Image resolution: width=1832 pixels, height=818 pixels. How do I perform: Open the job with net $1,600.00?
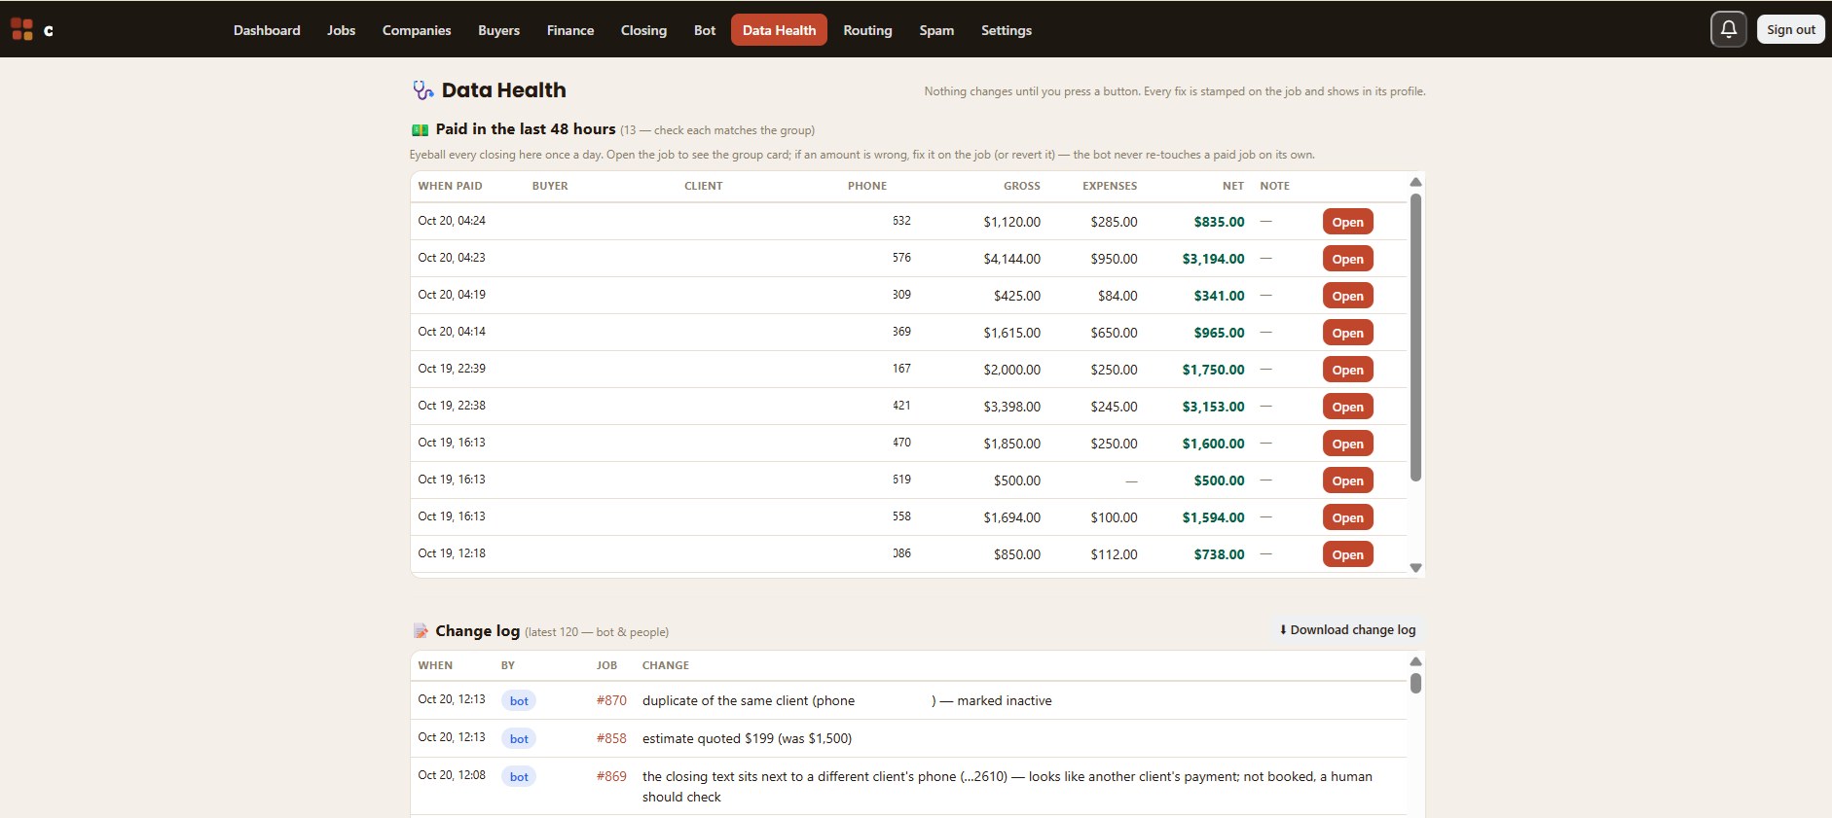1348,444
